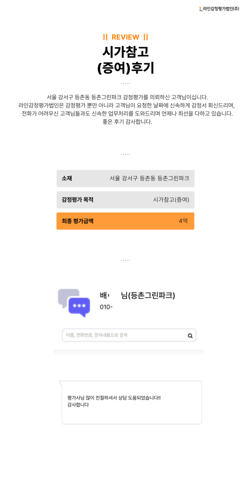This screenshot has height=502, width=251.
Task: Click the 010- phone number text
Action: pos(107,307)
